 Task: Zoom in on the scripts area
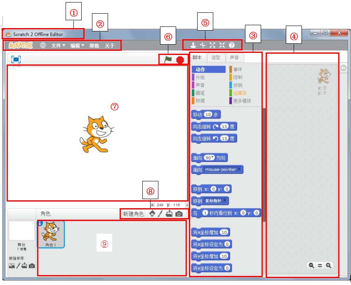[x=329, y=266]
